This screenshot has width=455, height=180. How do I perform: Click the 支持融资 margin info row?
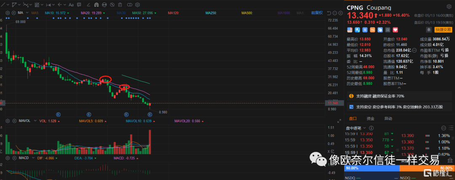(x=399, y=96)
